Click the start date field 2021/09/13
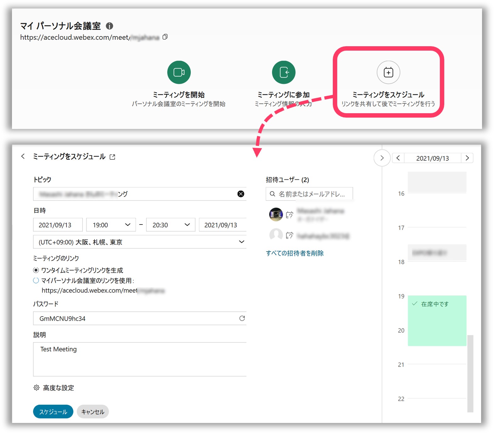Image resolution: width=494 pixels, height=433 pixels. tap(58, 225)
